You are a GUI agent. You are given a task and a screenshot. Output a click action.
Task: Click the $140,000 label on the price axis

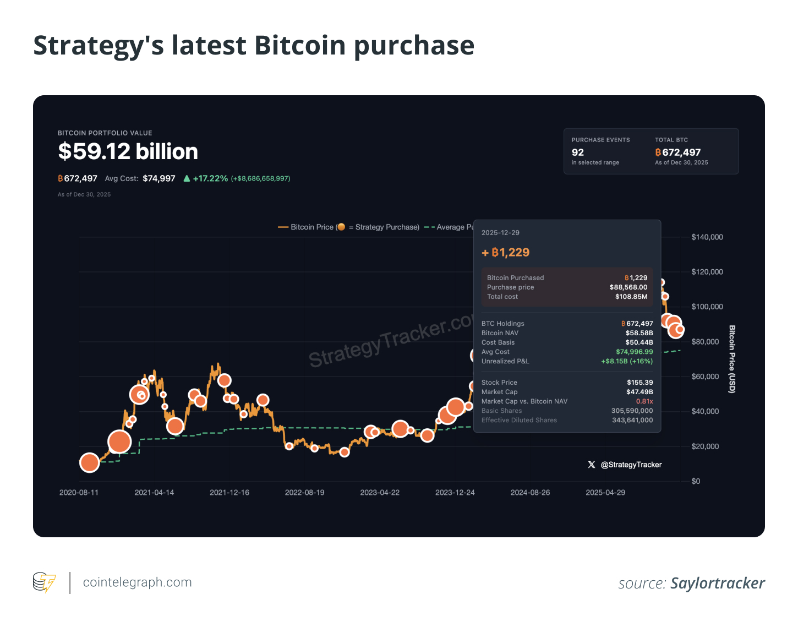(x=707, y=237)
